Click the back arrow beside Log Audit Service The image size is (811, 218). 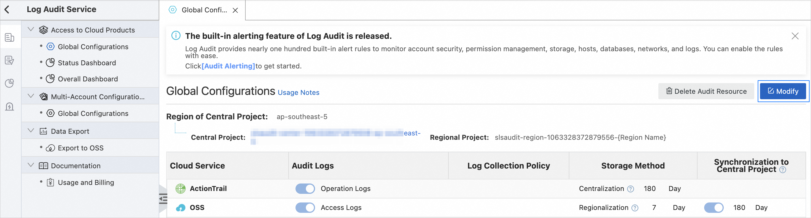coord(7,9)
